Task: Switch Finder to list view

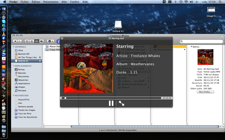Action: 32,41
